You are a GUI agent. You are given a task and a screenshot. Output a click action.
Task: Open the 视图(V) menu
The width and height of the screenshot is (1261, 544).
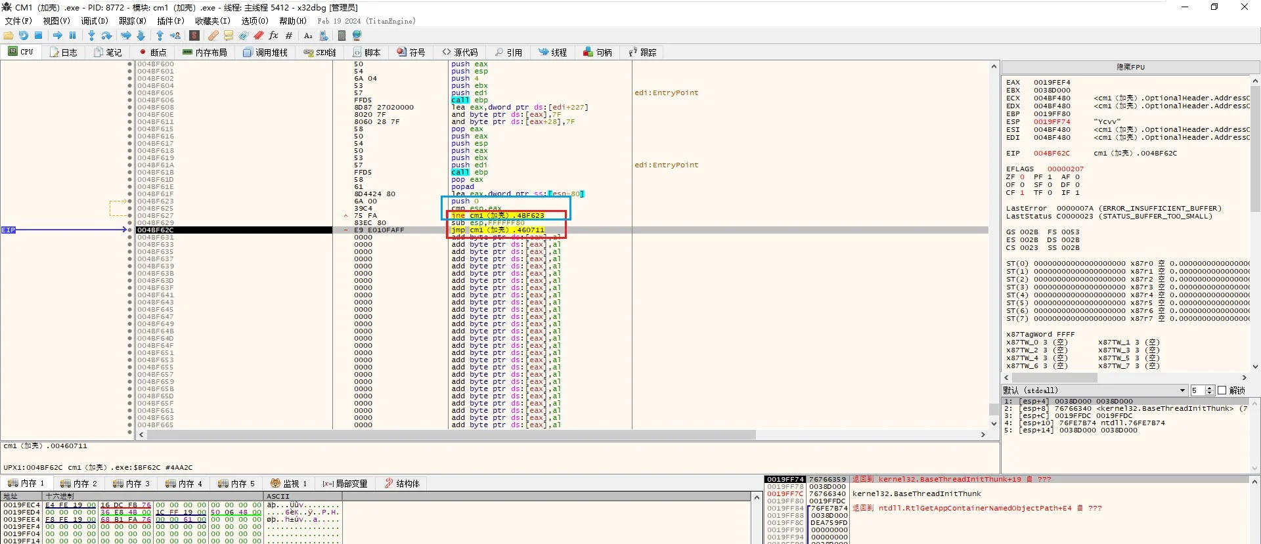point(56,21)
